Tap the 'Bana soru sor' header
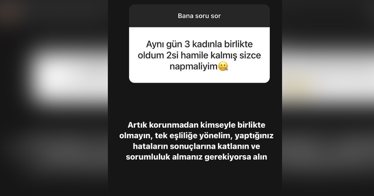Image resolution: width=374 pixels, height=196 pixels. [199, 16]
